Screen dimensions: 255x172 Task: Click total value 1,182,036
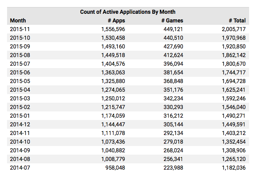click(234, 168)
